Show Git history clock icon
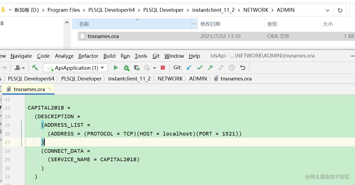 point(232,68)
